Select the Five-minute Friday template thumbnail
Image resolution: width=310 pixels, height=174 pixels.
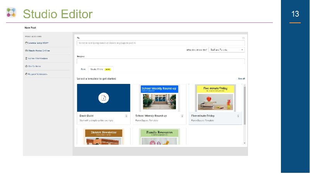215,98
